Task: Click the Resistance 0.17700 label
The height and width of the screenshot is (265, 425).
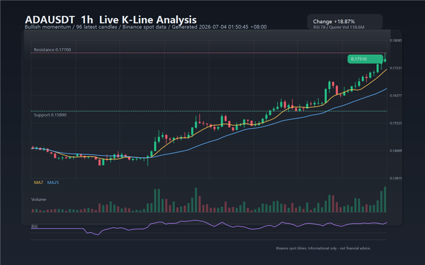Action: 52,50
